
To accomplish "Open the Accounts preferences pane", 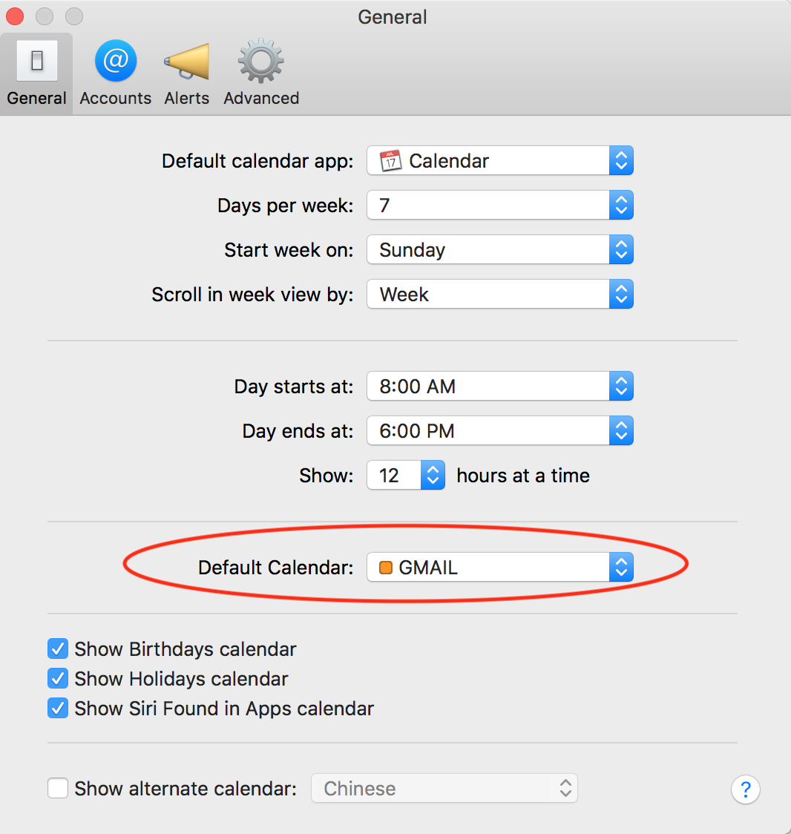I will pos(115,70).
